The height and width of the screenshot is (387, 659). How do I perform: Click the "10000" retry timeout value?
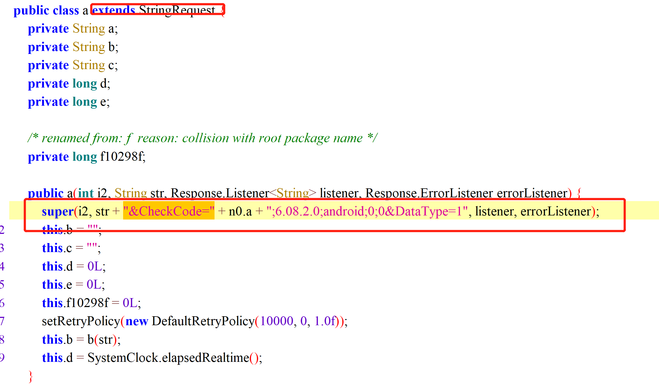(x=277, y=321)
